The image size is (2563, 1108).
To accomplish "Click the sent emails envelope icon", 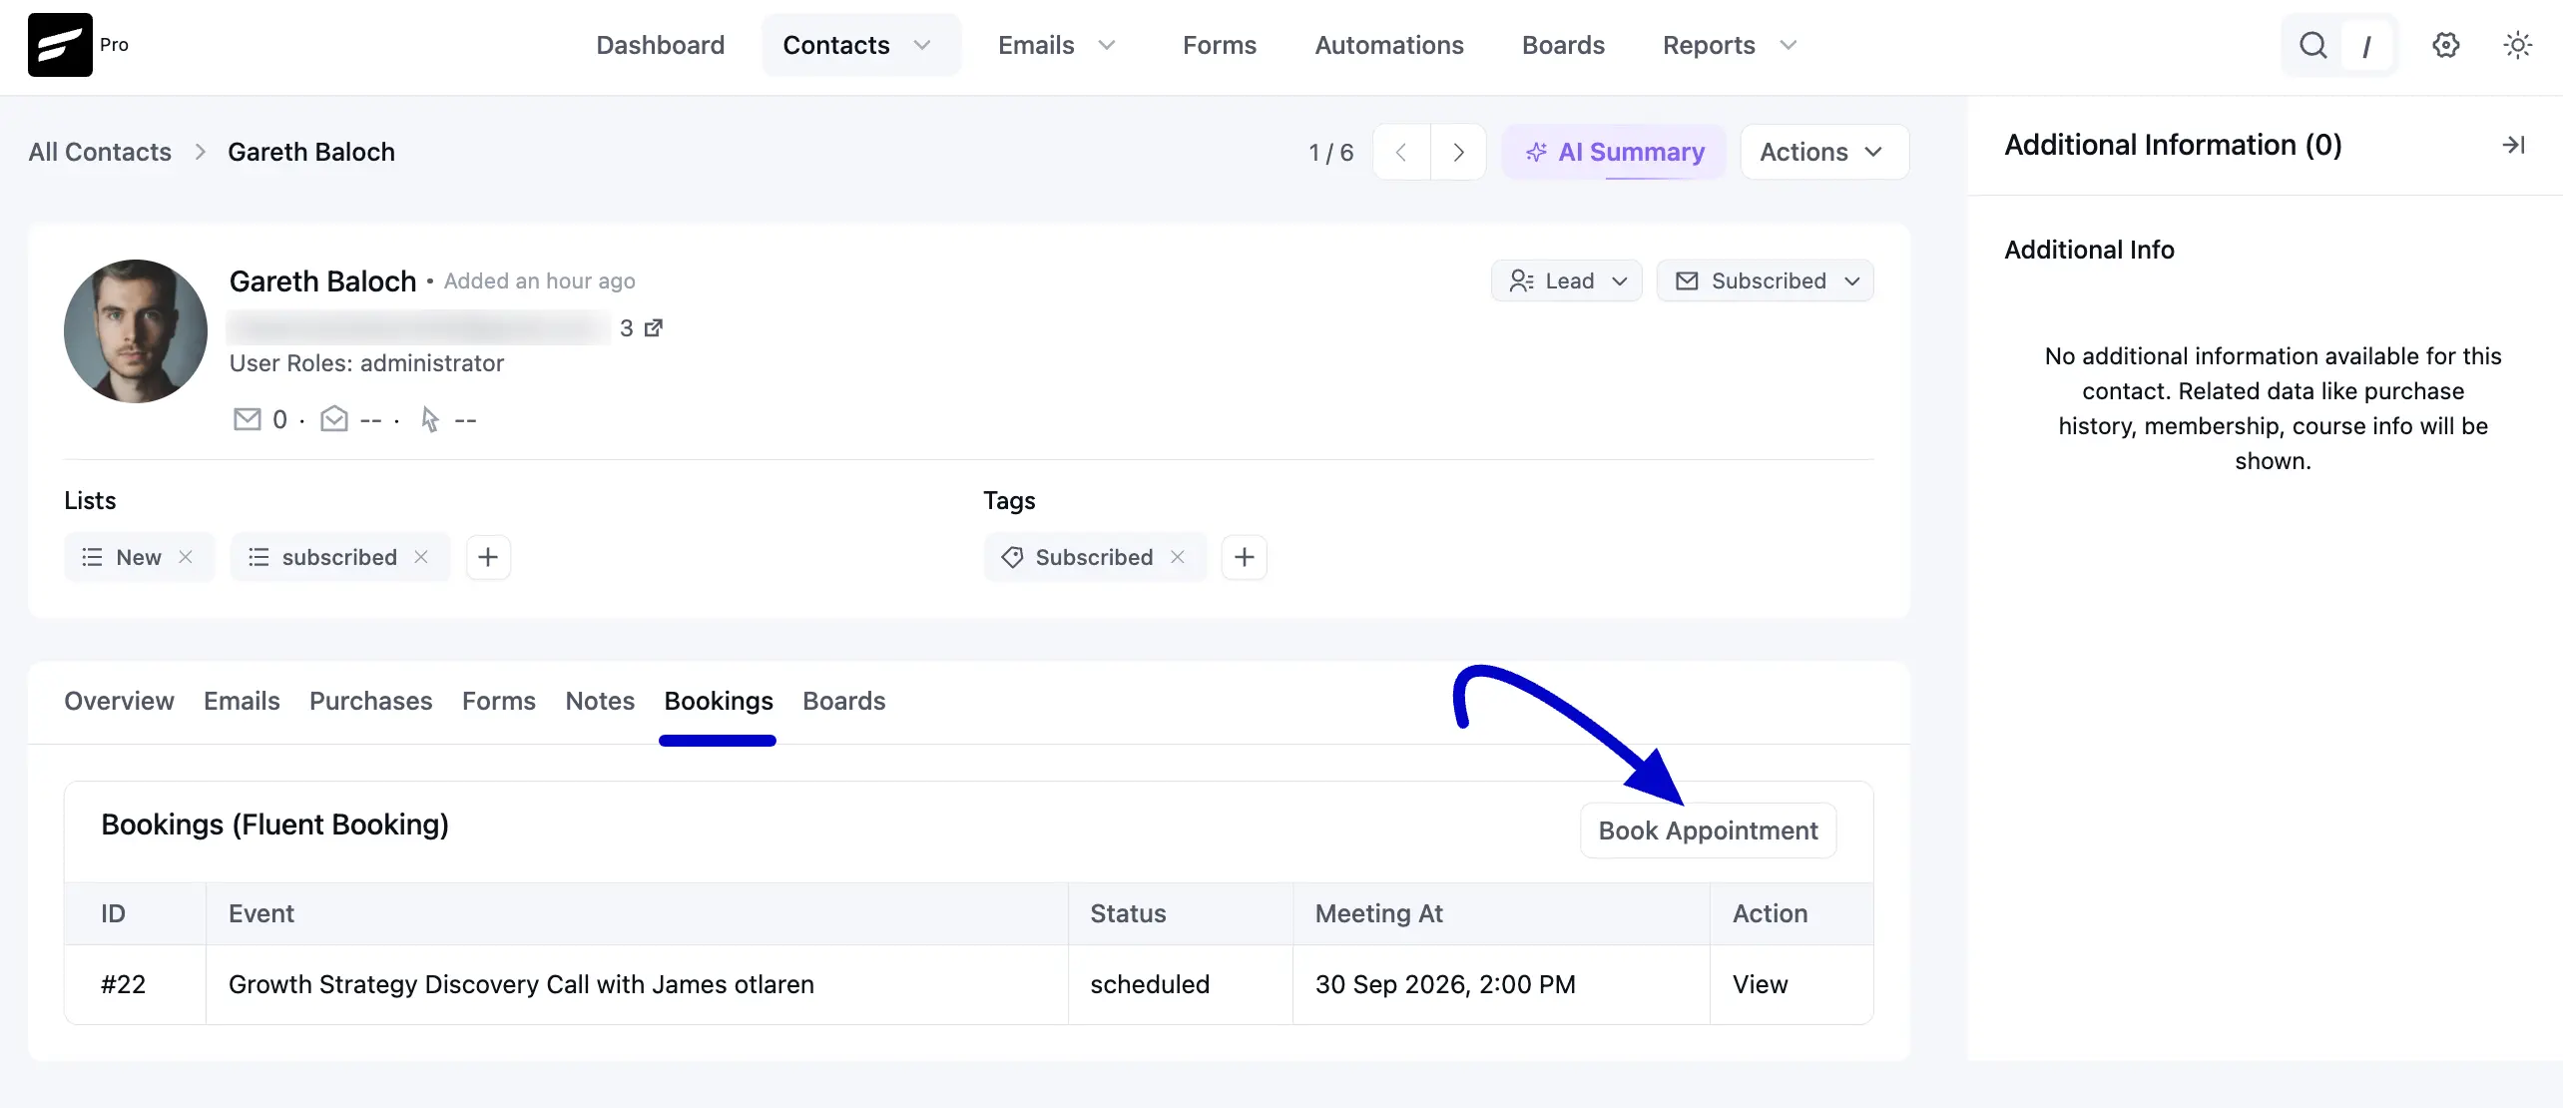I will click(247, 419).
